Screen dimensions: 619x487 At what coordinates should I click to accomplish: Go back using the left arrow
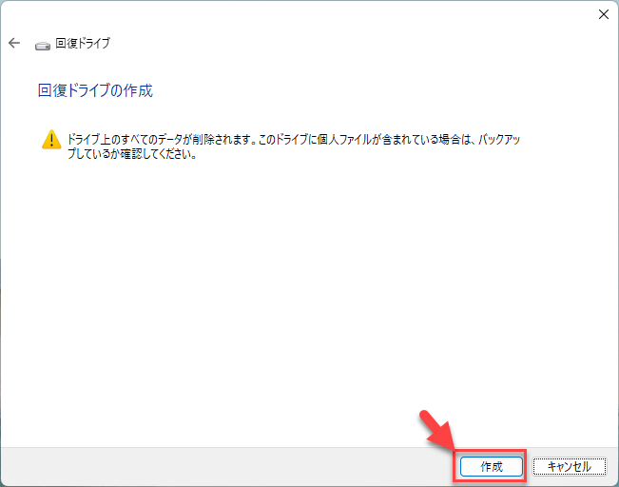coord(14,43)
